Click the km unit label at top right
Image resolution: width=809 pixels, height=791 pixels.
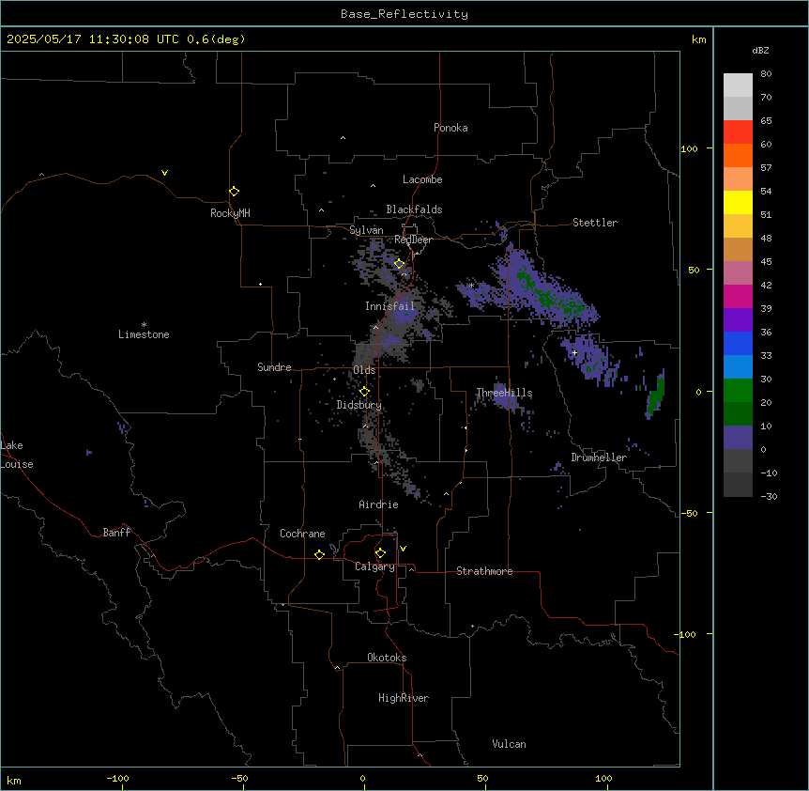[x=698, y=39]
